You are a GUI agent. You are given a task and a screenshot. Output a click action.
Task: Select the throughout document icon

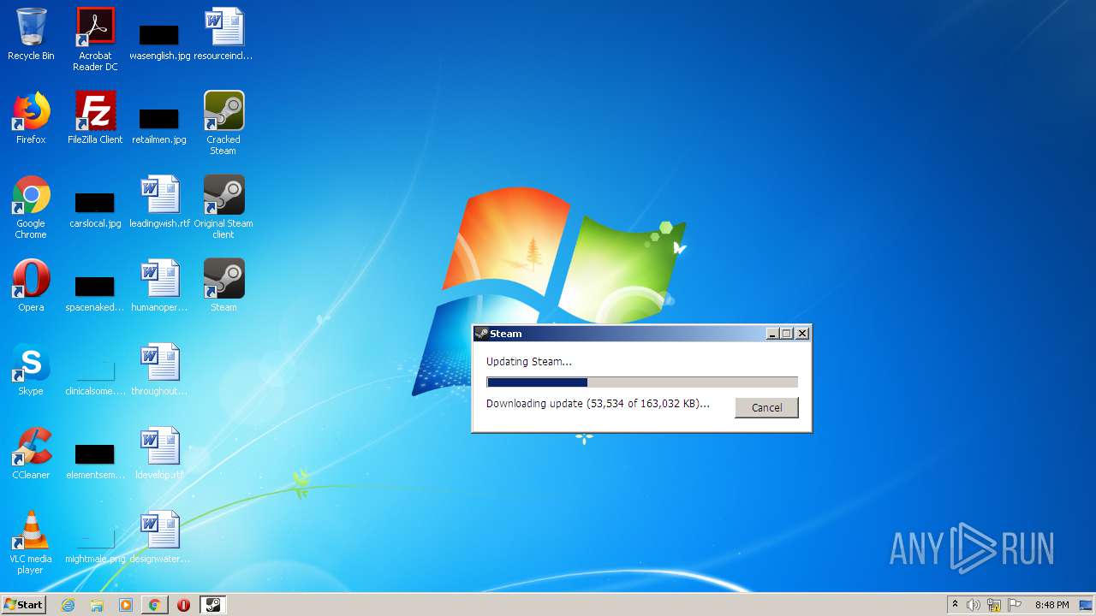click(x=159, y=370)
